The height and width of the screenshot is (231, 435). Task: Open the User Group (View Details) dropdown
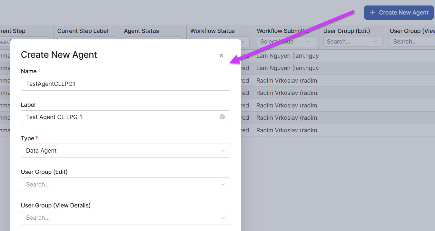[x=125, y=218]
